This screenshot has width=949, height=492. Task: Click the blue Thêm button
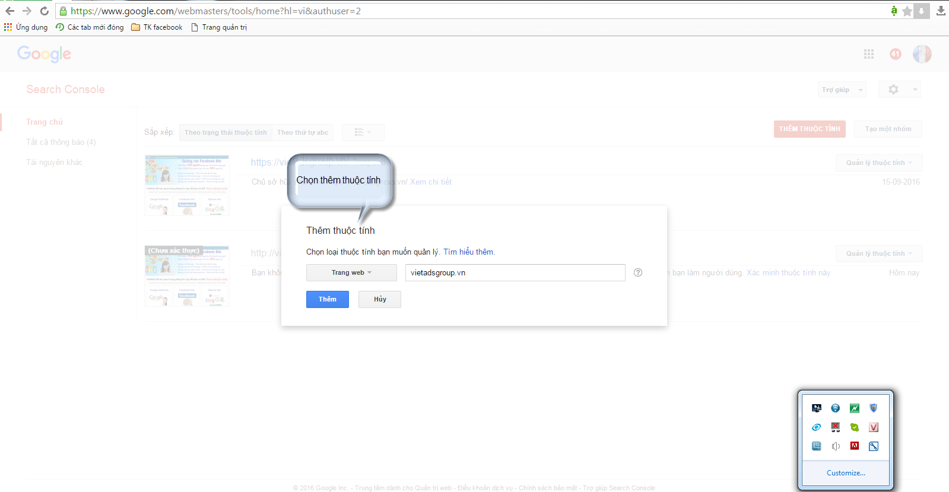328,299
